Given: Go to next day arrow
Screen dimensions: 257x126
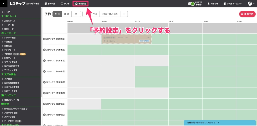Looking at the screenshot, I should coord(124,14).
